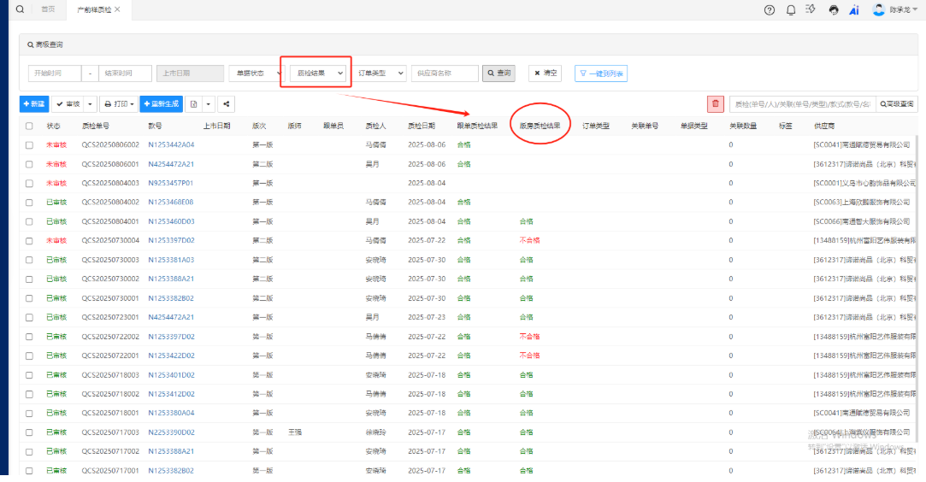The width and height of the screenshot is (926, 482).
Task: Click the share icon in toolbar
Action: tap(227, 104)
